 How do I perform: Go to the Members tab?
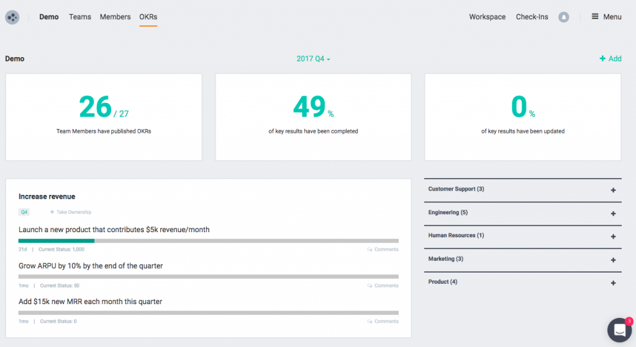click(115, 17)
